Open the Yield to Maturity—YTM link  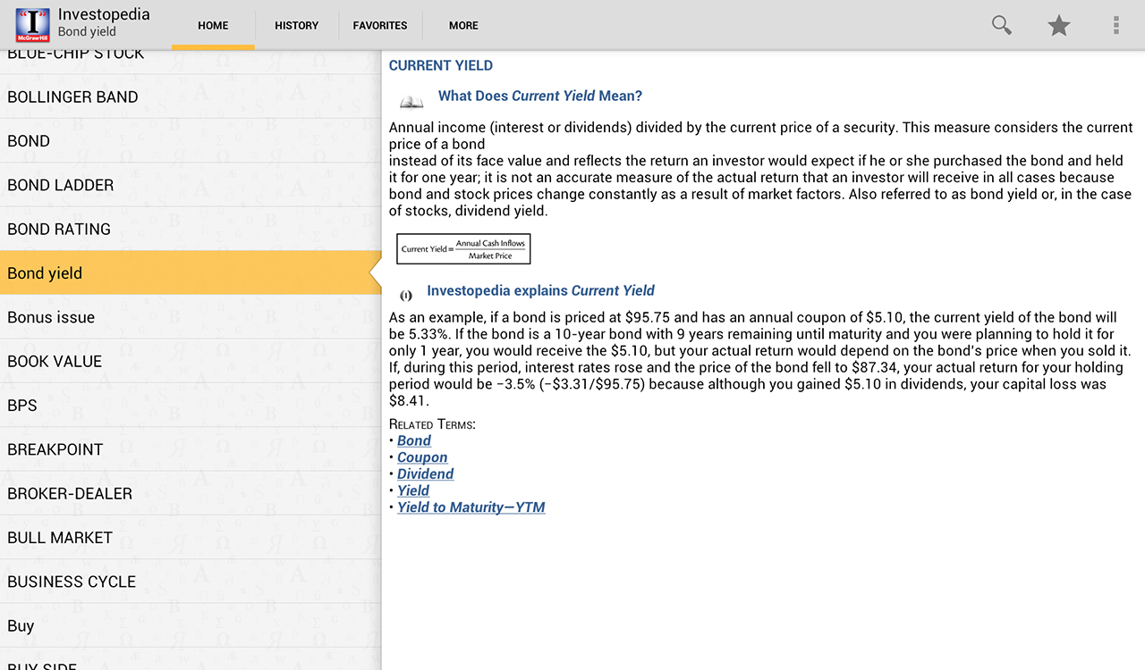(471, 507)
